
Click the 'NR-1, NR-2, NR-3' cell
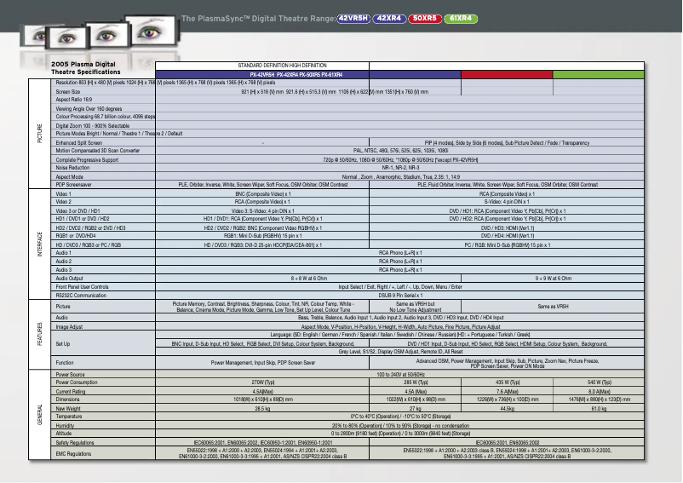pyautogui.click(x=400, y=168)
